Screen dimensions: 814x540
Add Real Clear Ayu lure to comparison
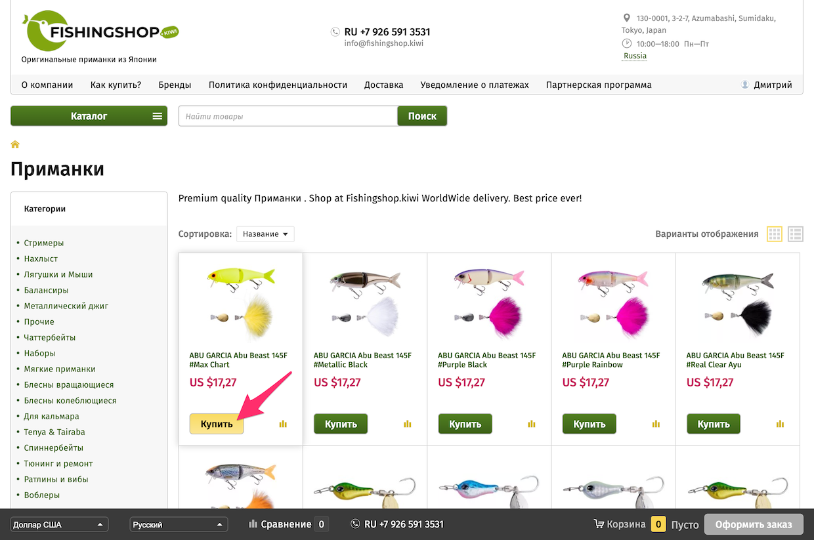(x=781, y=424)
